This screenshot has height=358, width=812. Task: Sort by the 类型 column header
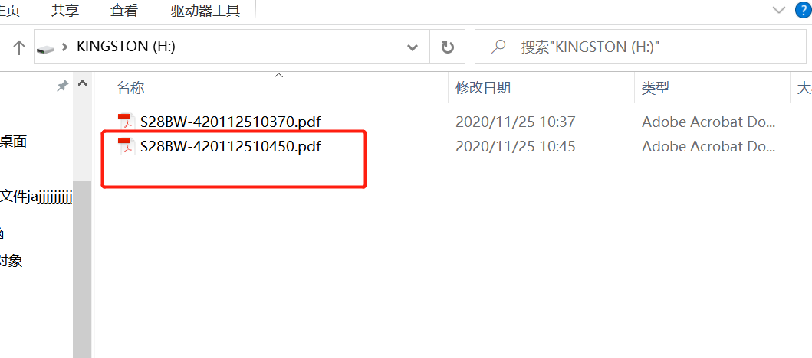point(656,88)
